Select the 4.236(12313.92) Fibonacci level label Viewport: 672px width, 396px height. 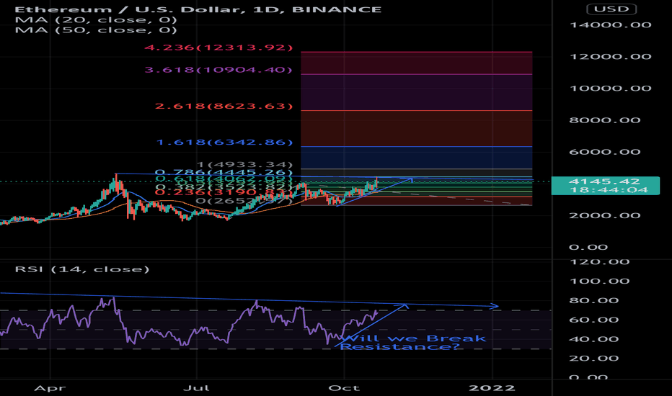tap(218, 48)
